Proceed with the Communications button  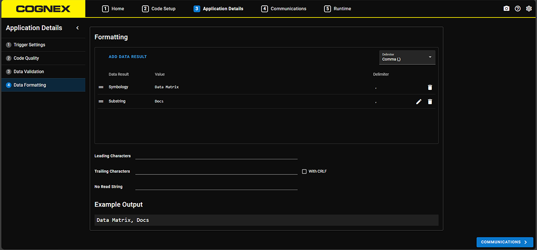point(504,242)
